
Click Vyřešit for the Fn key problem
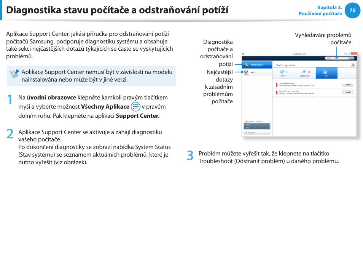tap(348, 92)
